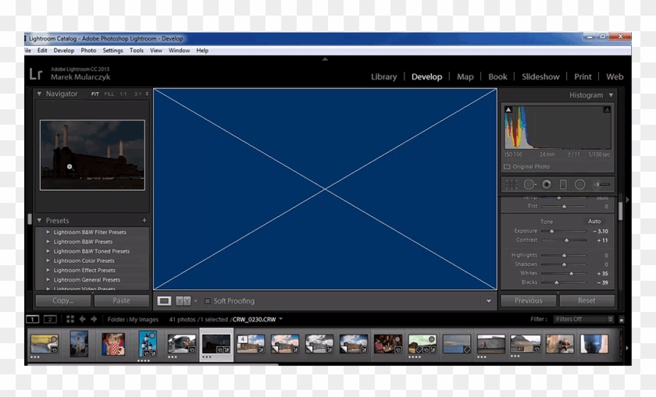The image size is (656, 397).
Task: Go back with left arrow icon
Action: click(83, 319)
